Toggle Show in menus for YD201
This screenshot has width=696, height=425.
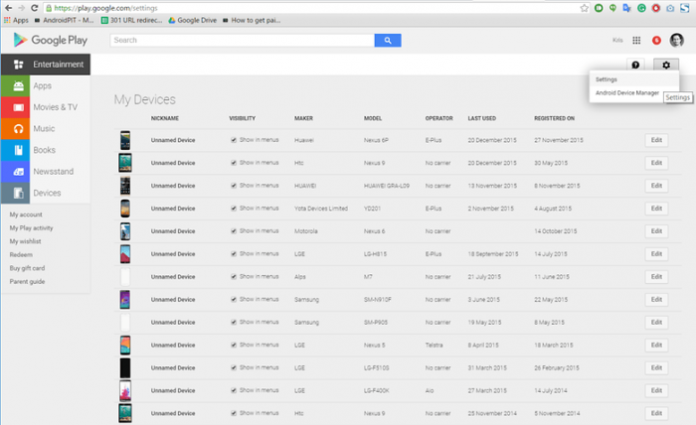(234, 209)
